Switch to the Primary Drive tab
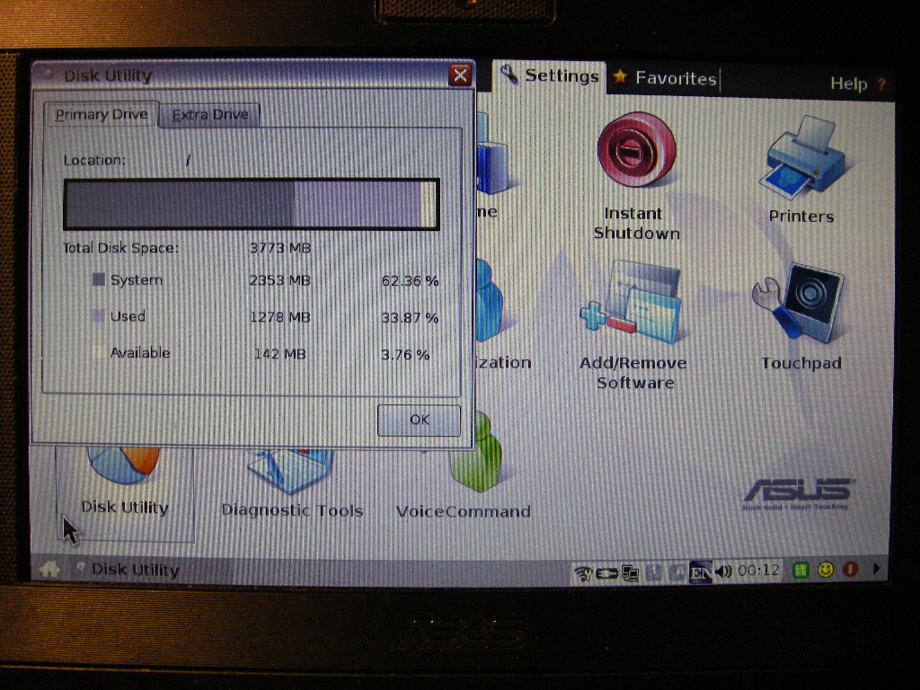 (101, 114)
